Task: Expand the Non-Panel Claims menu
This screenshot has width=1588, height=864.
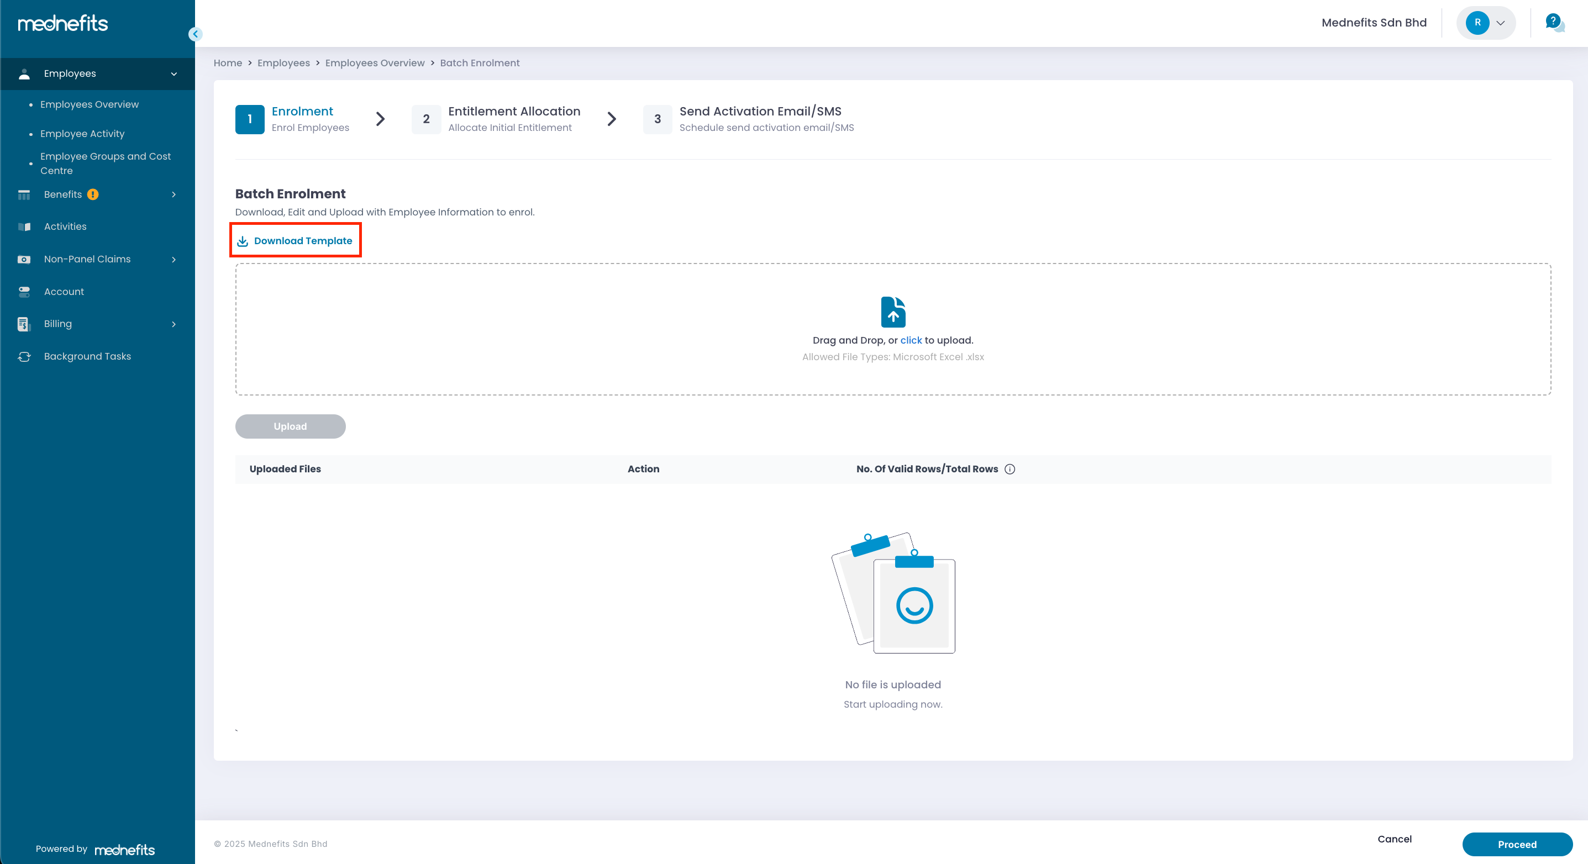Action: tap(174, 260)
